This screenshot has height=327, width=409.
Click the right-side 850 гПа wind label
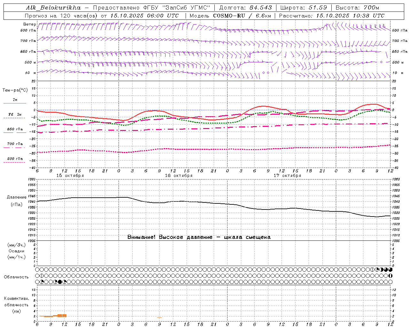point(400,51)
